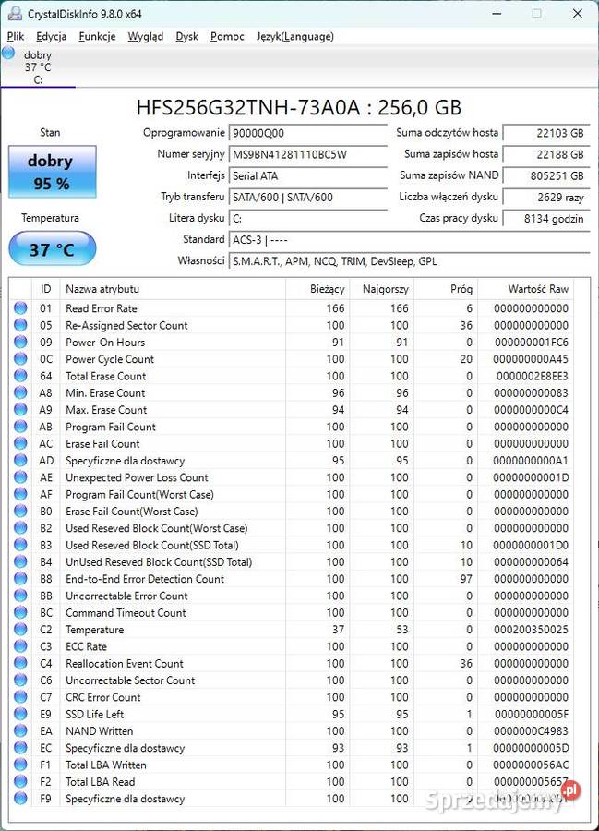Image resolution: width=599 pixels, height=831 pixels.
Task: Click the status orb for Total LBA Read
Action: tap(20, 781)
